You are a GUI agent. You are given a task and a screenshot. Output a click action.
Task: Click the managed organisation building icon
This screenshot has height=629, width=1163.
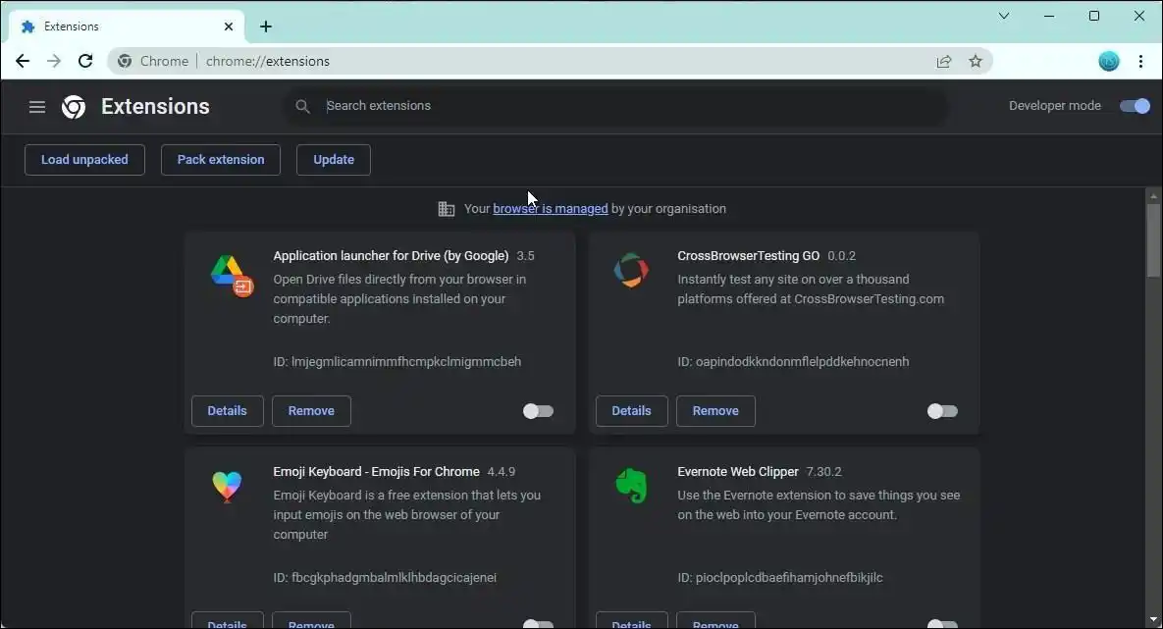[446, 209]
